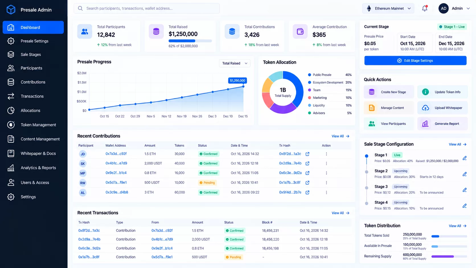The image size is (476, 268).
Task: Open row actions menu for participant JD
Action: point(326,154)
